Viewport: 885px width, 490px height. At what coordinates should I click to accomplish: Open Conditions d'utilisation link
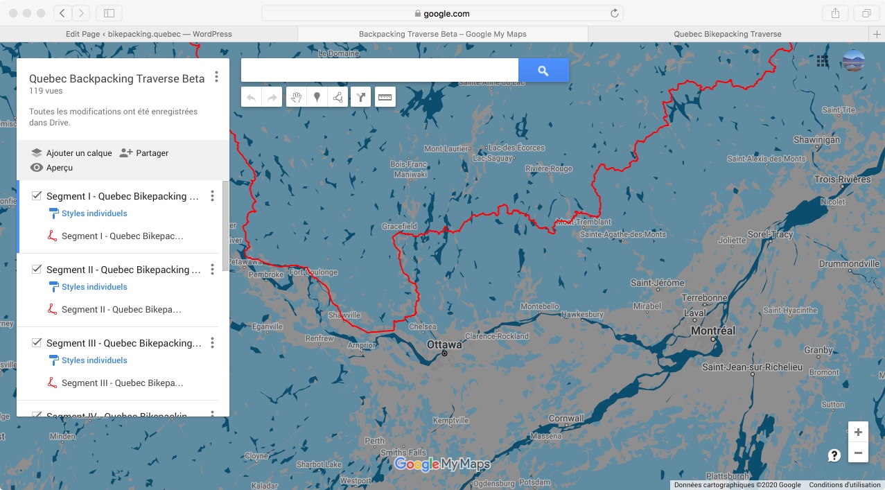click(x=845, y=485)
